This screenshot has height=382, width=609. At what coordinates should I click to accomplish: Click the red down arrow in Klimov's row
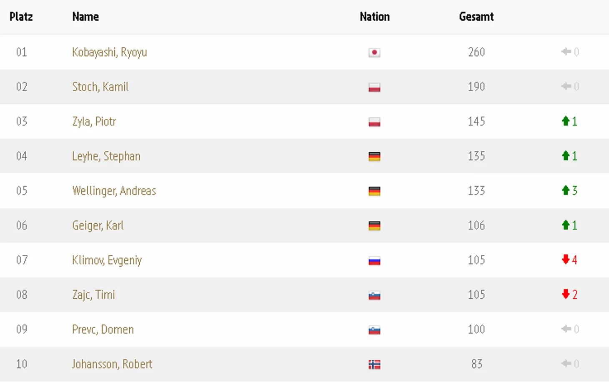[x=566, y=260]
